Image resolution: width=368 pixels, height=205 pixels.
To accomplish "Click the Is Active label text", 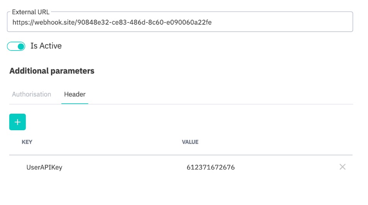I will click(46, 46).
